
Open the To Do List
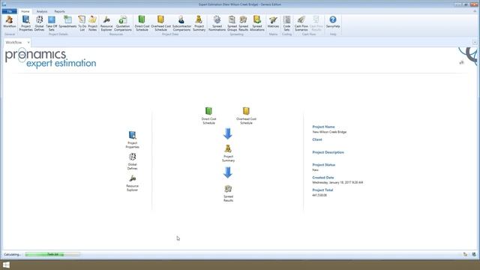[x=82, y=23]
